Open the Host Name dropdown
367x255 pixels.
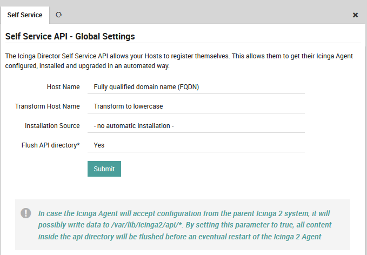coord(196,87)
